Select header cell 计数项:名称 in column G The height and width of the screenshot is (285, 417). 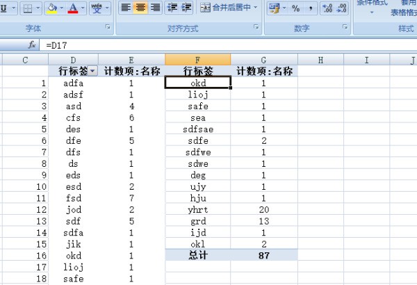click(264, 71)
